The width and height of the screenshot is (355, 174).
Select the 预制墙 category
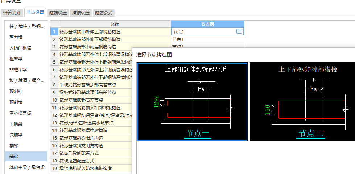(x=26, y=102)
